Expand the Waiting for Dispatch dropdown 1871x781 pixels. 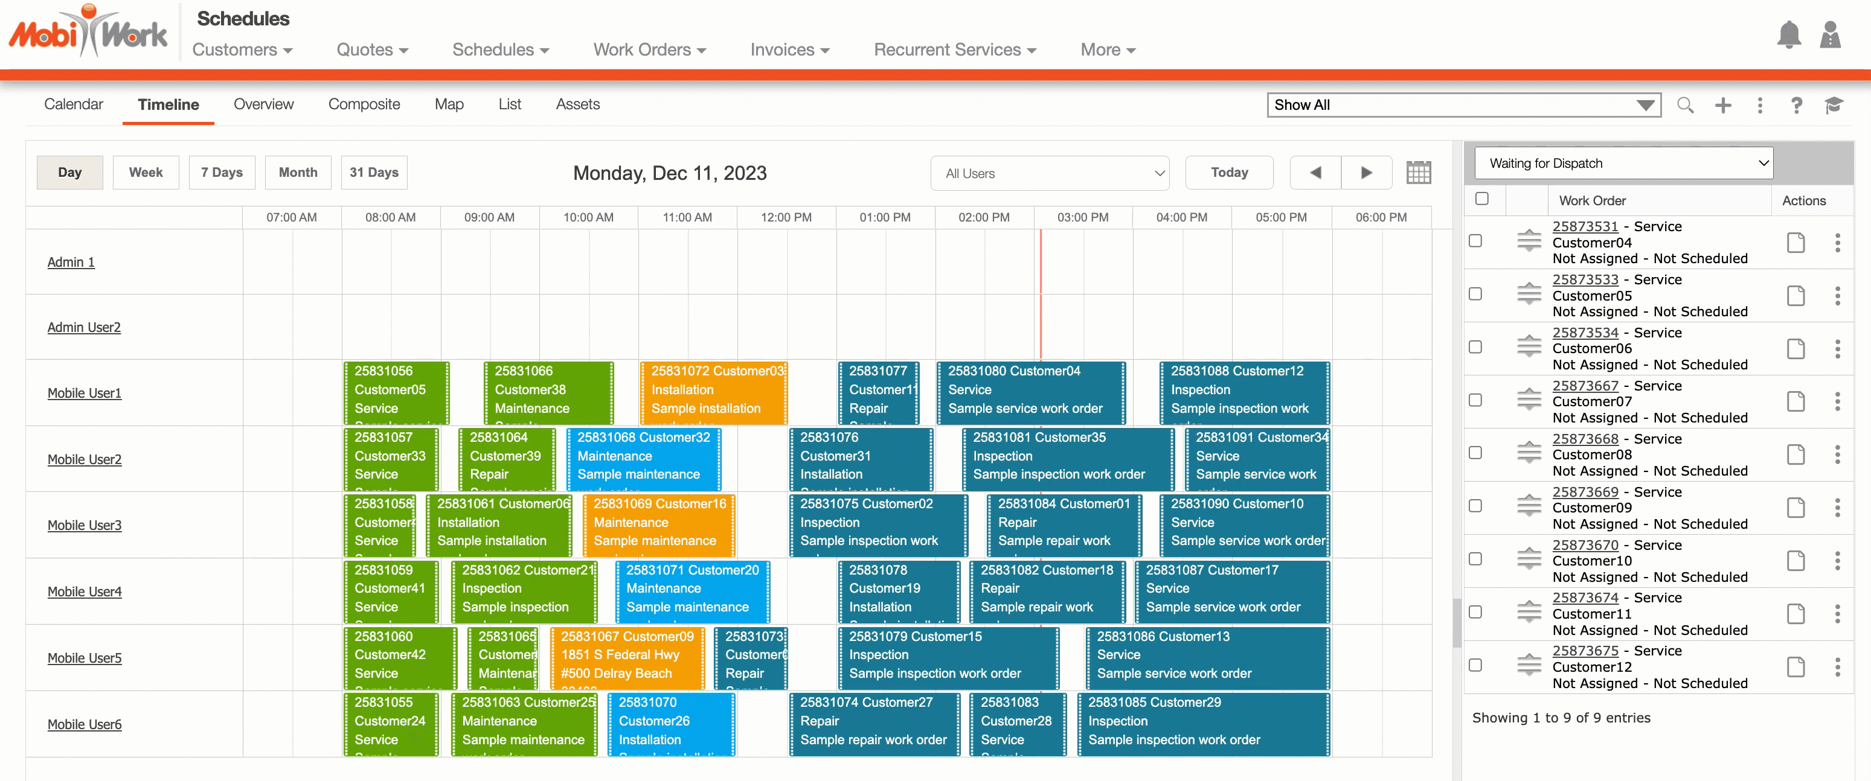(1623, 164)
